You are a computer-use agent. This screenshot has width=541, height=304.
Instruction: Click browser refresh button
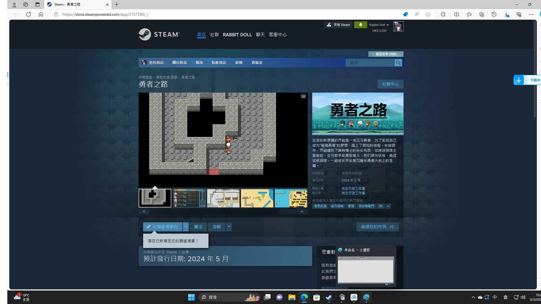click(x=28, y=14)
